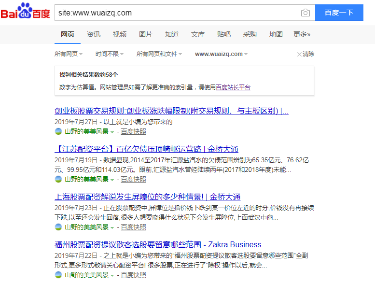Expand green arrow under 上海股票配资 result
The width and height of the screenshot is (375, 283).
[112, 228]
